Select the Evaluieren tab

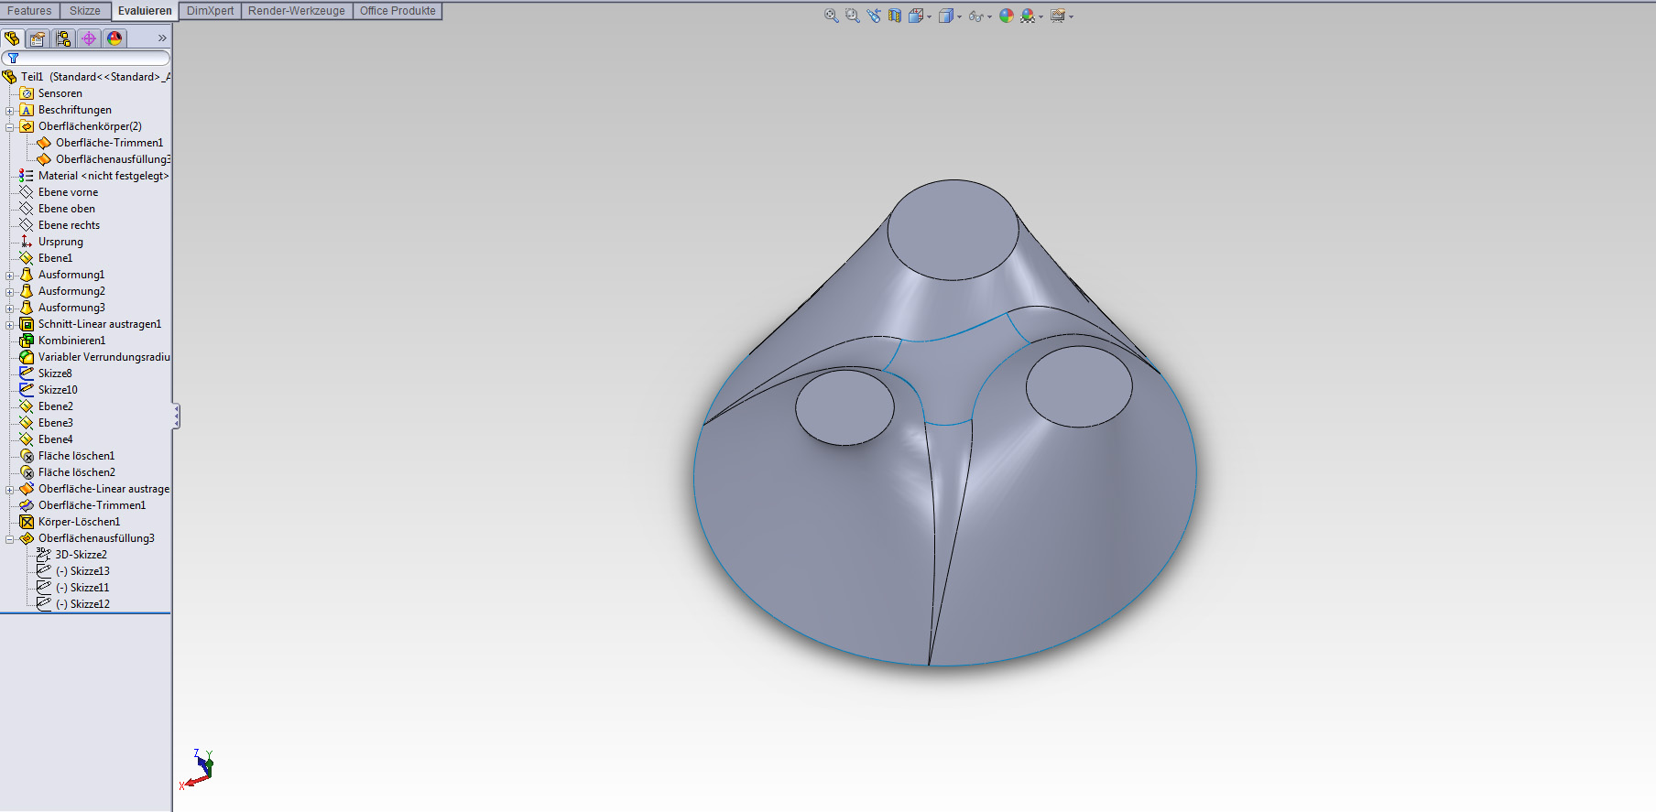(145, 11)
